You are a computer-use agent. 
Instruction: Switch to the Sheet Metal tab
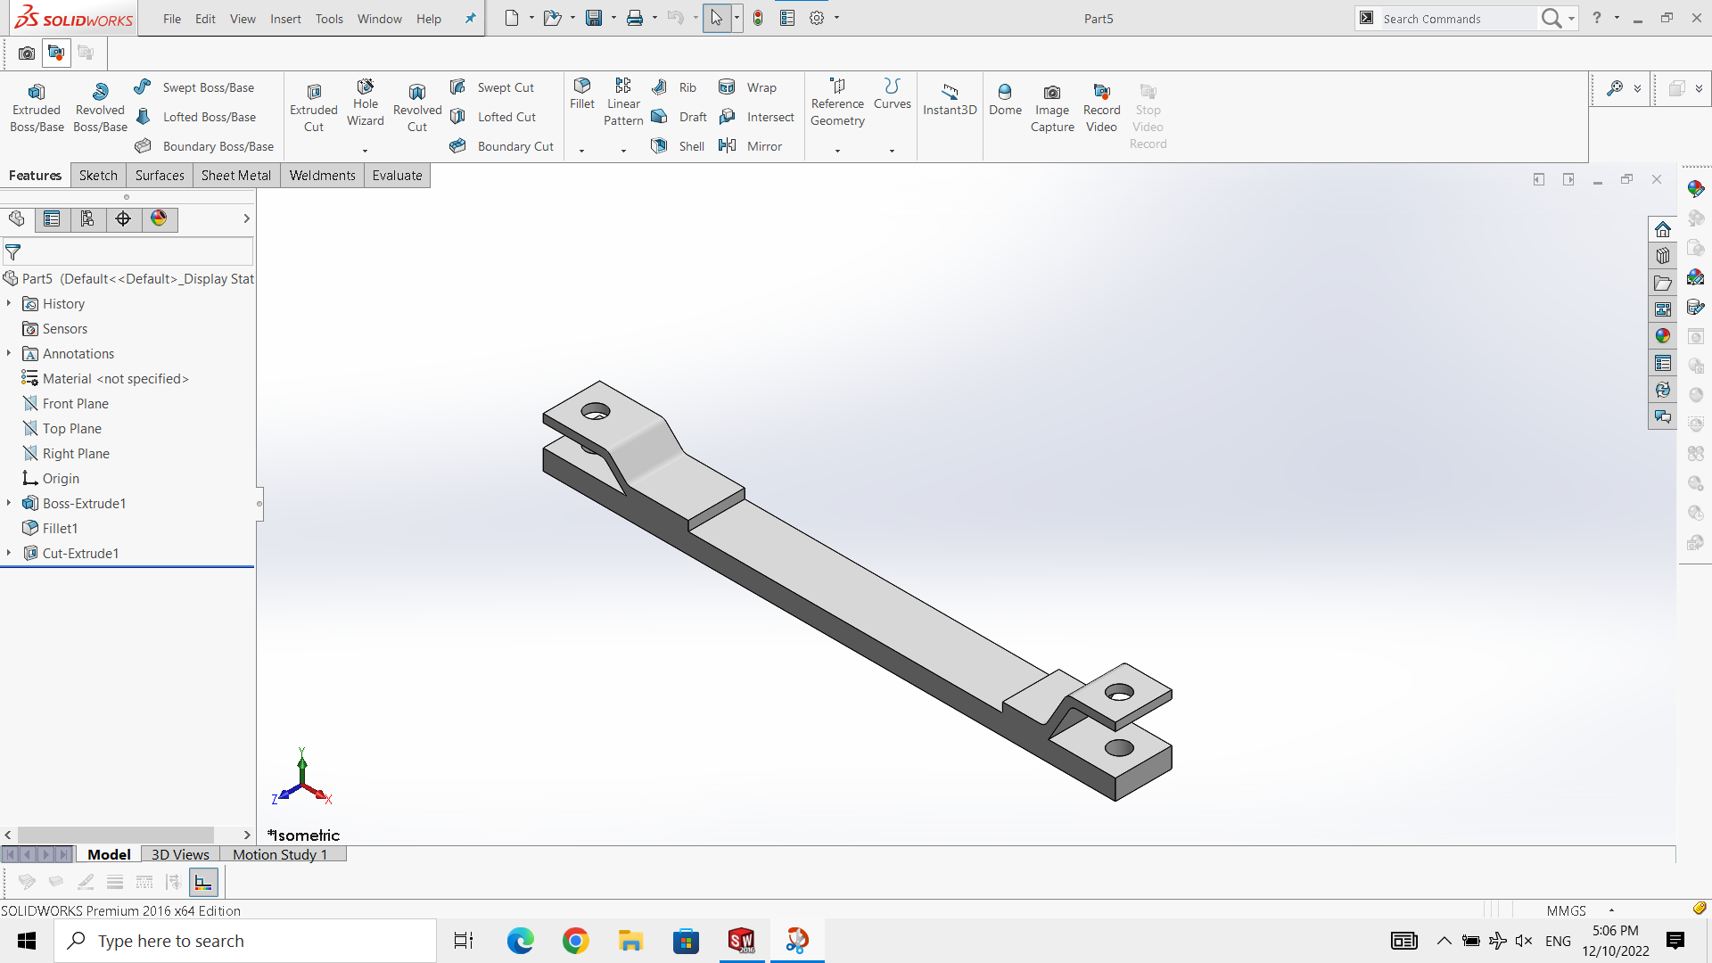[x=236, y=176]
